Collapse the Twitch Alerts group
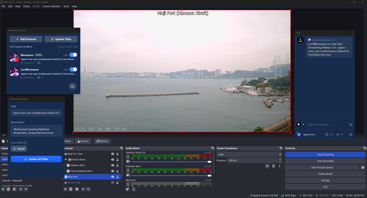The image size is (367, 198). coord(66,160)
